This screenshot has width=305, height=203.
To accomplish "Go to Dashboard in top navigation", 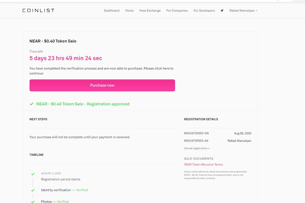I will [x=112, y=10].
